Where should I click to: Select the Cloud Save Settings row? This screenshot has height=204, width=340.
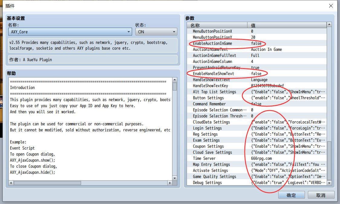pyautogui.click(x=257, y=152)
